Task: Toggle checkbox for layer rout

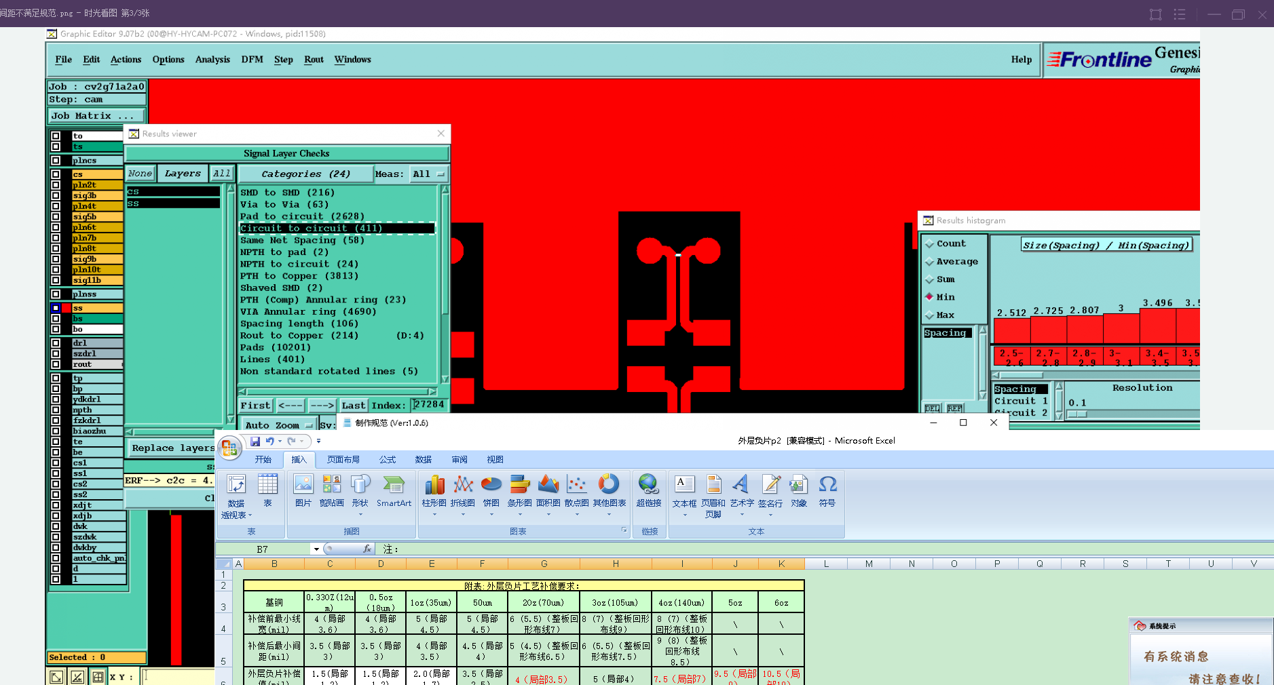Action: click(x=56, y=364)
